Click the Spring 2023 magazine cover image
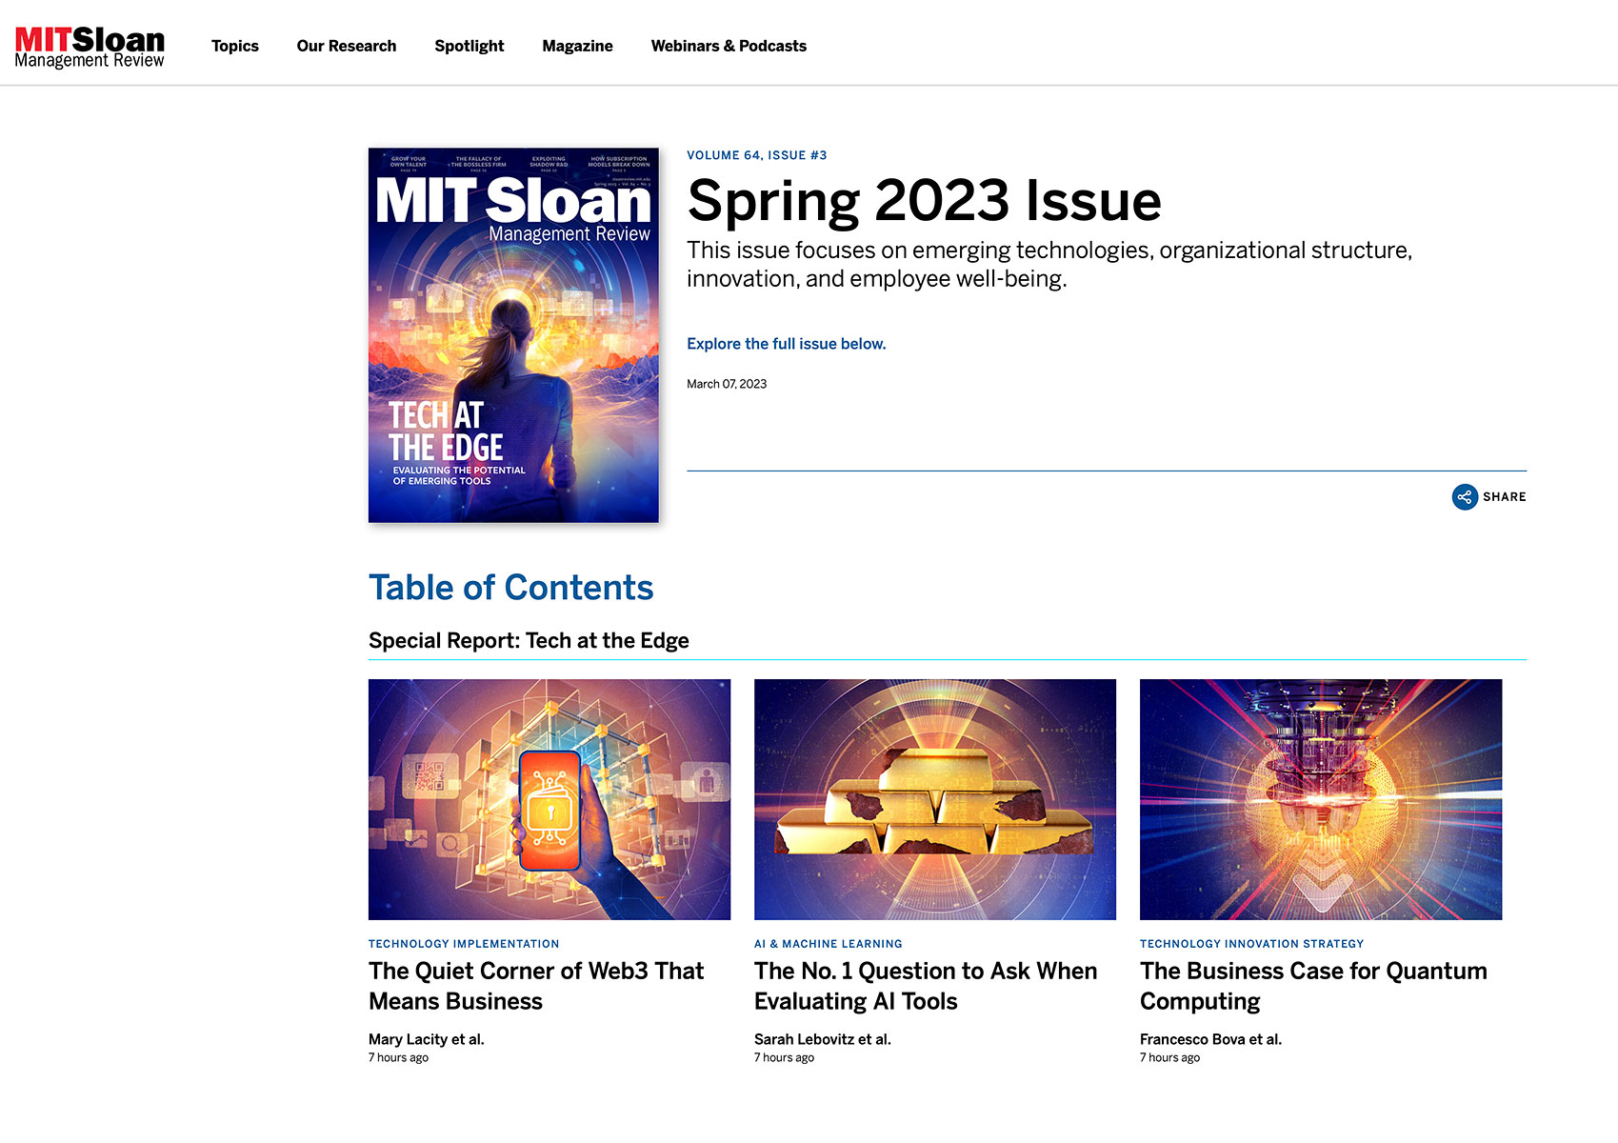Viewport: 1618px width, 1143px height. point(513,335)
